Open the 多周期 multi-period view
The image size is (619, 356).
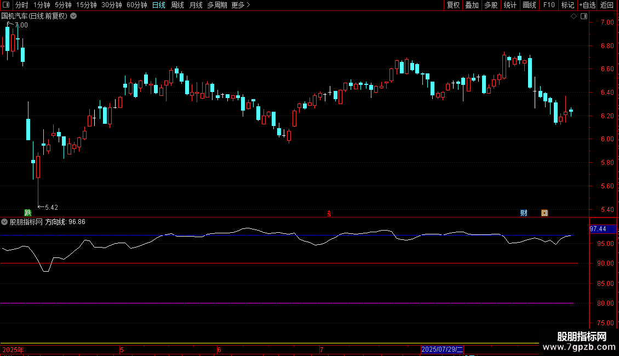pyautogui.click(x=217, y=5)
